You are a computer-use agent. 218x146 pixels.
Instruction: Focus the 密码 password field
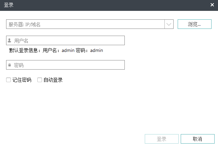[x=65, y=65]
